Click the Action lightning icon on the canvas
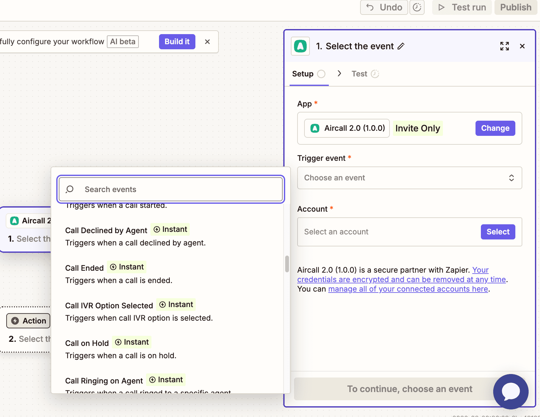Image resolution: width=540 pixels, height=417 pixels. pyautogui.click(x=15, y=321)
